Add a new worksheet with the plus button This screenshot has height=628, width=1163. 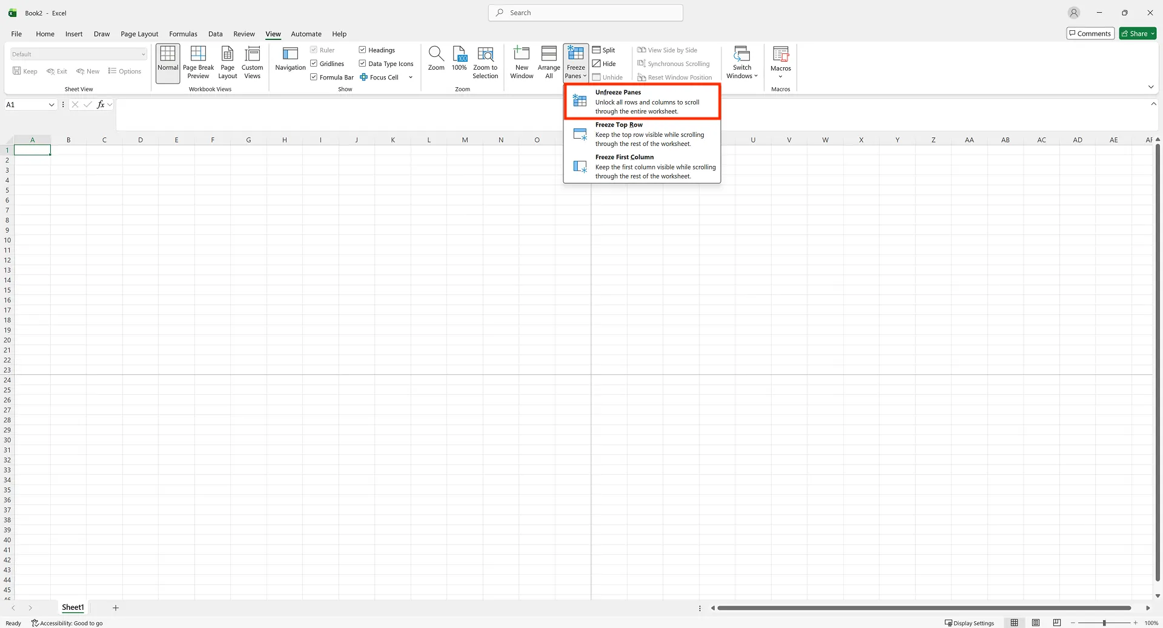click(x=115, y=607)
